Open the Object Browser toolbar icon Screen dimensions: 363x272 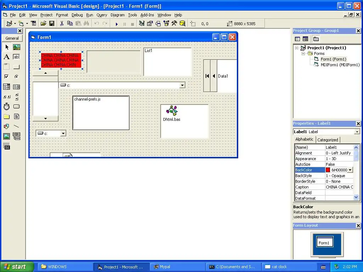pyautogui.click(x=166, y=24)
